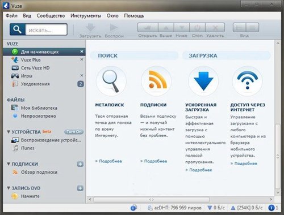
Task: Click plus button beside Подписки header
Action: tap(80, 164)
